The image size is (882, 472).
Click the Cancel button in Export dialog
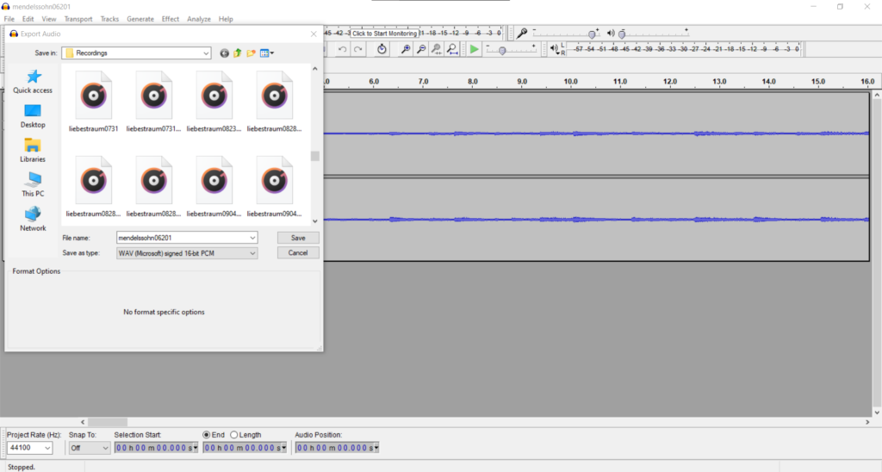coord(298,253)
